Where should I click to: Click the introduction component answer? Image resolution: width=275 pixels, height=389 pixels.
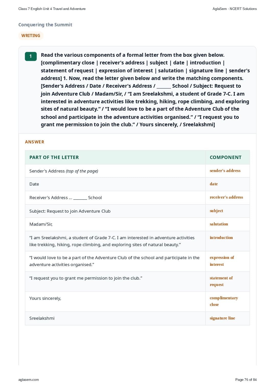click(221, 238)
